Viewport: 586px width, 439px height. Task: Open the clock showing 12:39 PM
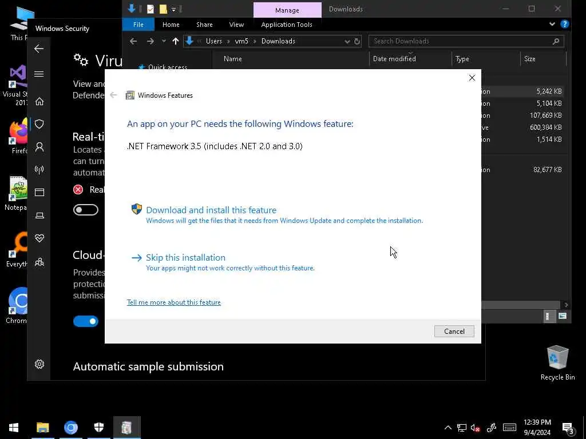click(x=537, y=428)
